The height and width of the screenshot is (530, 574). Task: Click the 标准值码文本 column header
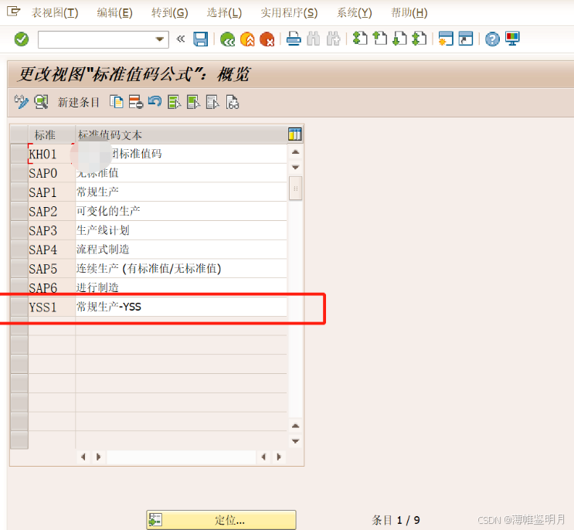pos(182,134)
